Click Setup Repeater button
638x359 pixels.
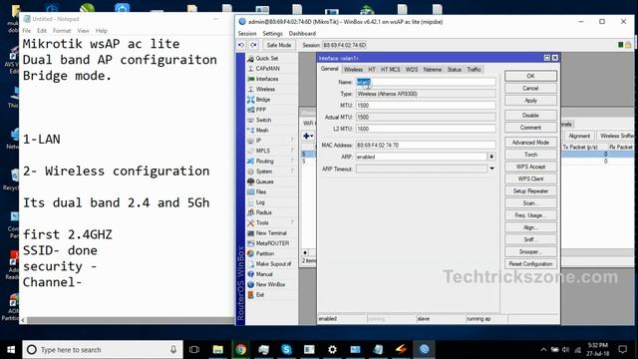click(530, 190)
